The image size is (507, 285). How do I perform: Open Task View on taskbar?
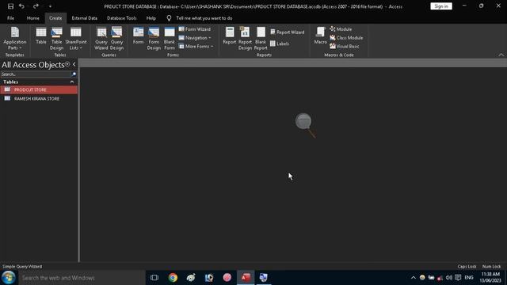click(154, 278)
